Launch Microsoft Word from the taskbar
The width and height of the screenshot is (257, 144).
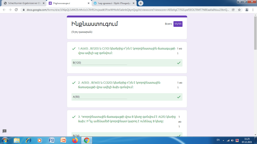(52, 140)
